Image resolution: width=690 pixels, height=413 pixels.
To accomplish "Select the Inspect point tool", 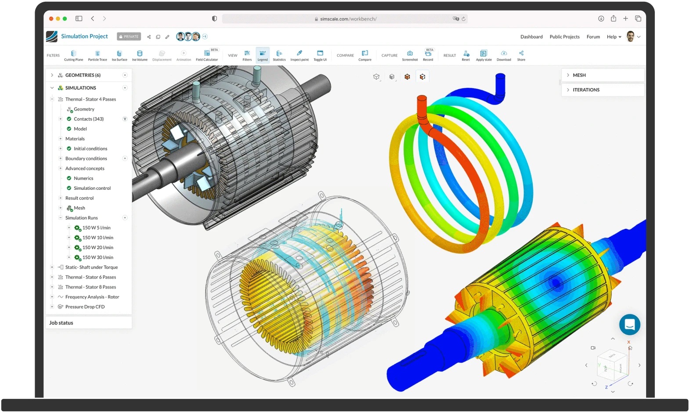I will pos(299,55).
